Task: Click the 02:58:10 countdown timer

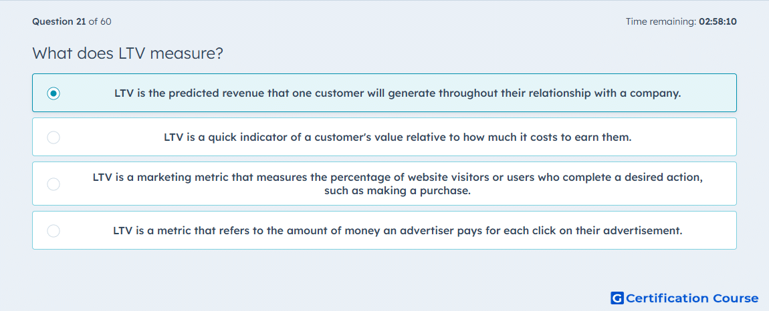Action: click(716, 21)
